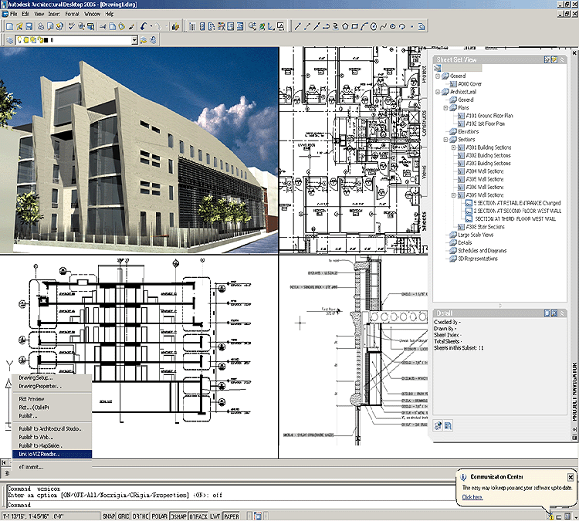The width and height of the screenshot is (579, 521).
Task: Select the Ellipse tool
Action: coord(393,26)
